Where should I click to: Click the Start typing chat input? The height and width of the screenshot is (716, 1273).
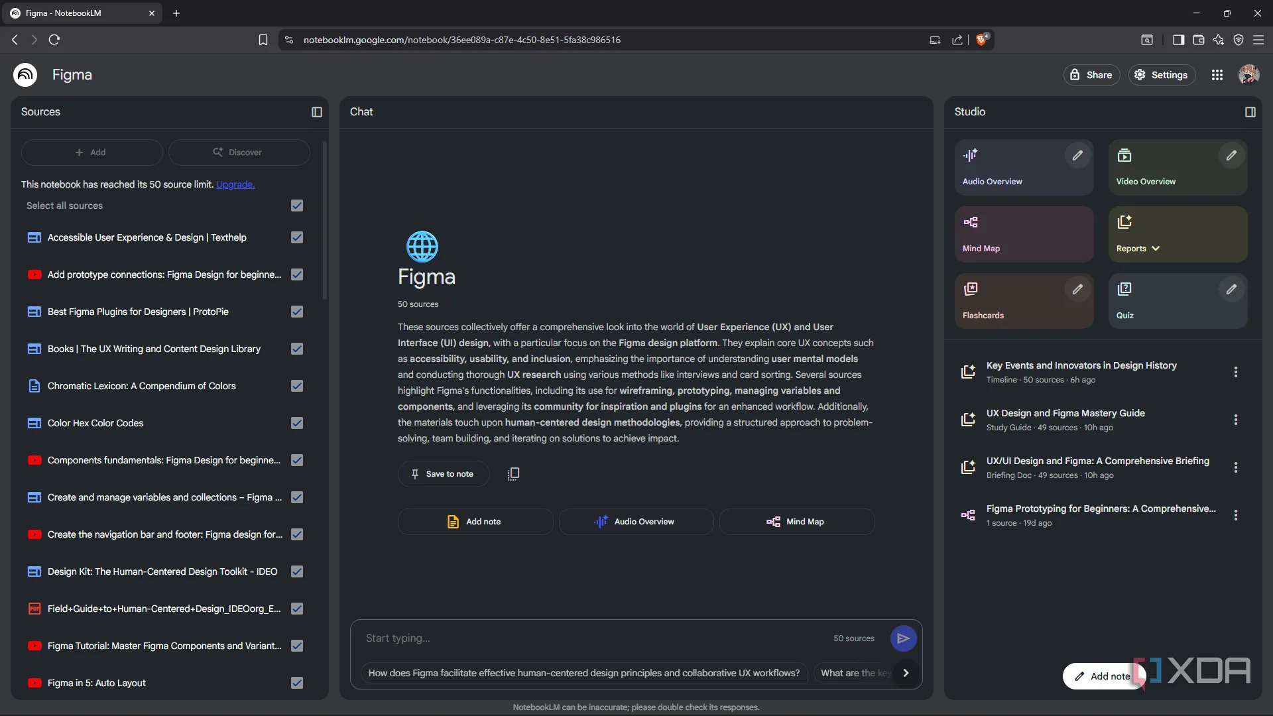click(x=590, y=638)
